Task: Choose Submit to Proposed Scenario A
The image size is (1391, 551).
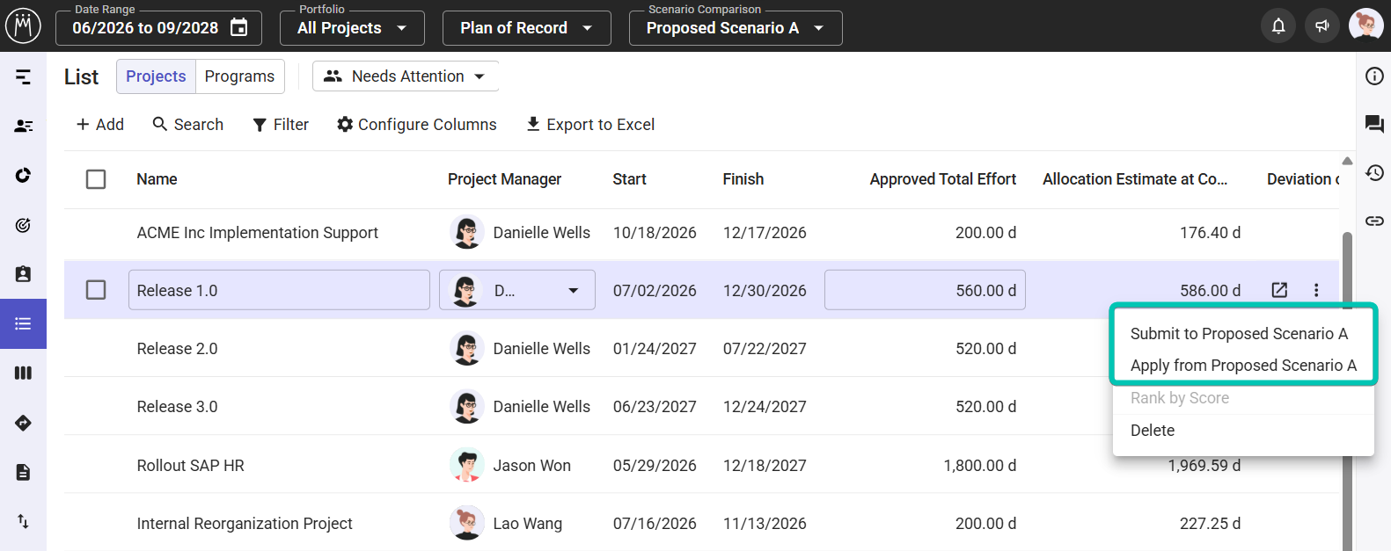Action: (1239, 334)
